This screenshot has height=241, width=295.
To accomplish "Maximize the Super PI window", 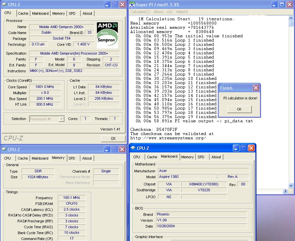I will [x=282, y=4].
